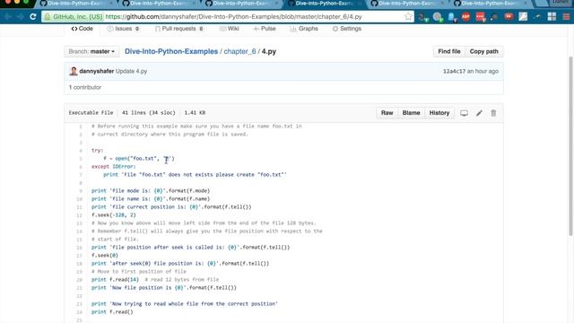
Task: Click the 'file name is' print line
Action: click(151, 199)
